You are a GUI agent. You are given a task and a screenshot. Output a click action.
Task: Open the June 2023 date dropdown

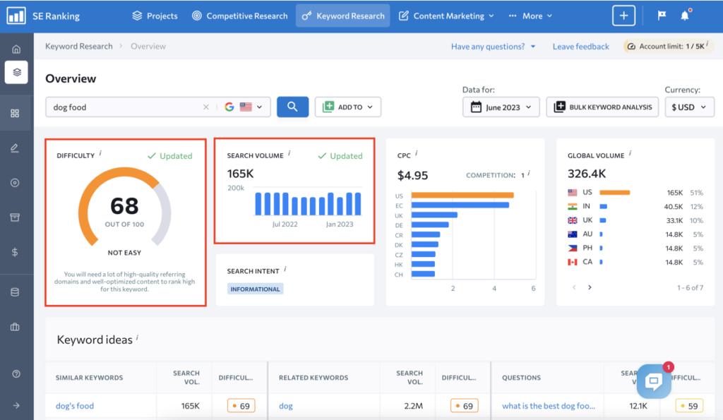pyautogui.click(x=501, y=107)
